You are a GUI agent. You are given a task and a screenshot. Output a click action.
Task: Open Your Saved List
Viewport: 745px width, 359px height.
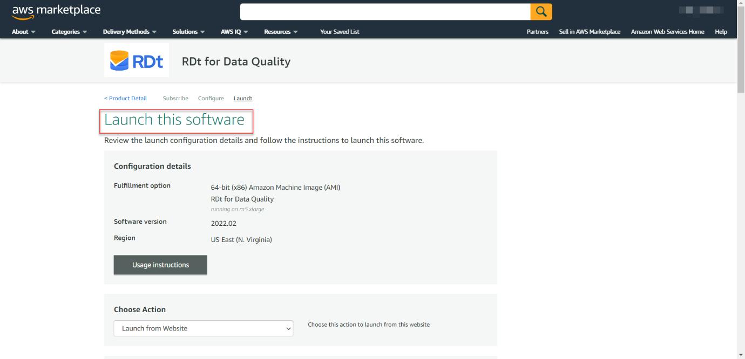click(x=340, y=32)
